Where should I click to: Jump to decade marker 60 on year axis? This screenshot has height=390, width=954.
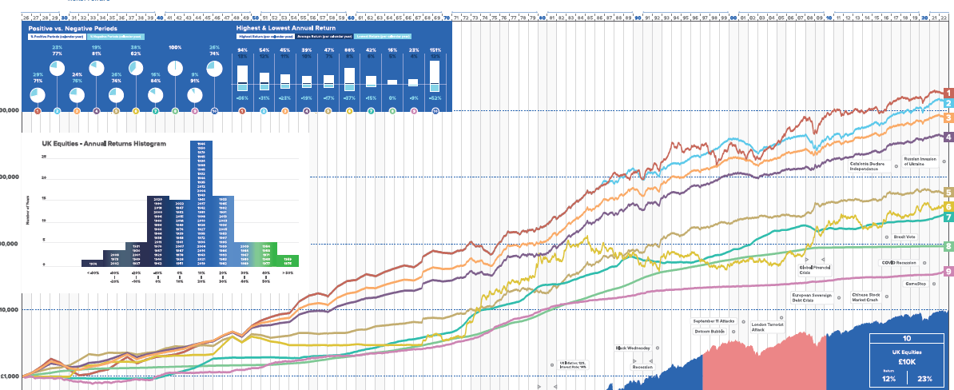click(351, 18)
